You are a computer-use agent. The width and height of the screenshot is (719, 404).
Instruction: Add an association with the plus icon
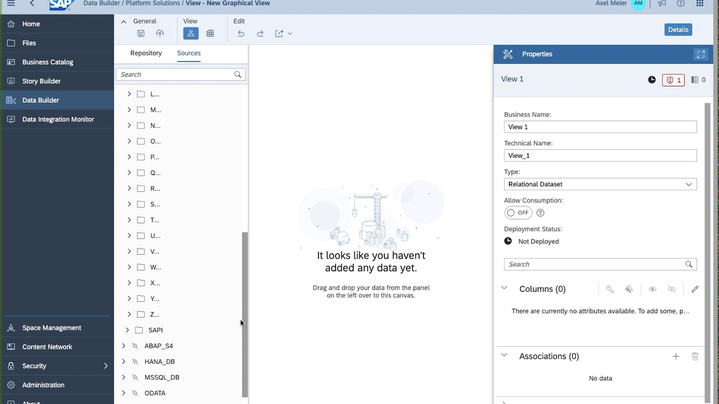coord(676,356)
